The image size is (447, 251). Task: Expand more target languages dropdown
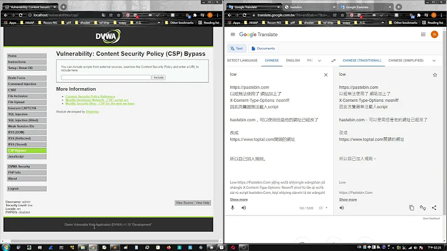434,60
